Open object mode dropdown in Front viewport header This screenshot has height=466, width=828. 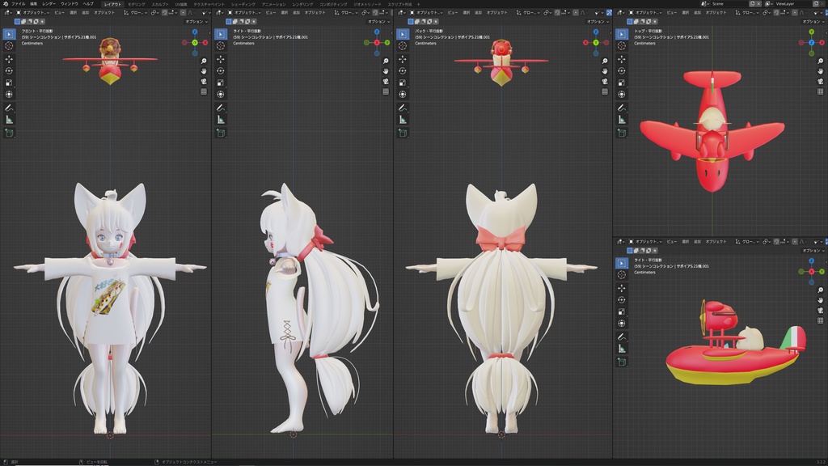(32, 13)
